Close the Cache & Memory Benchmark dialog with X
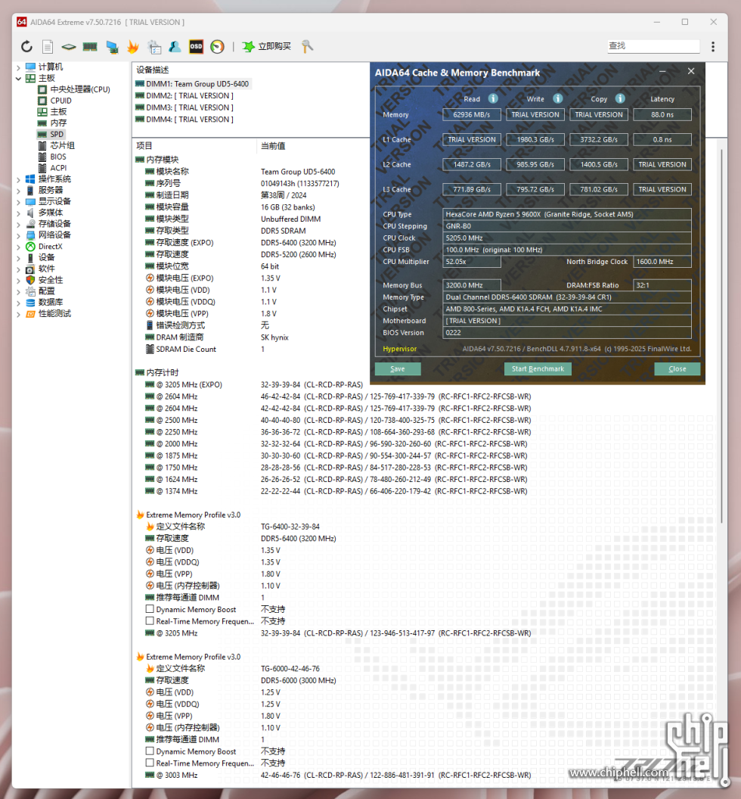This screenshot has width=741, height=799. [691, 71]
